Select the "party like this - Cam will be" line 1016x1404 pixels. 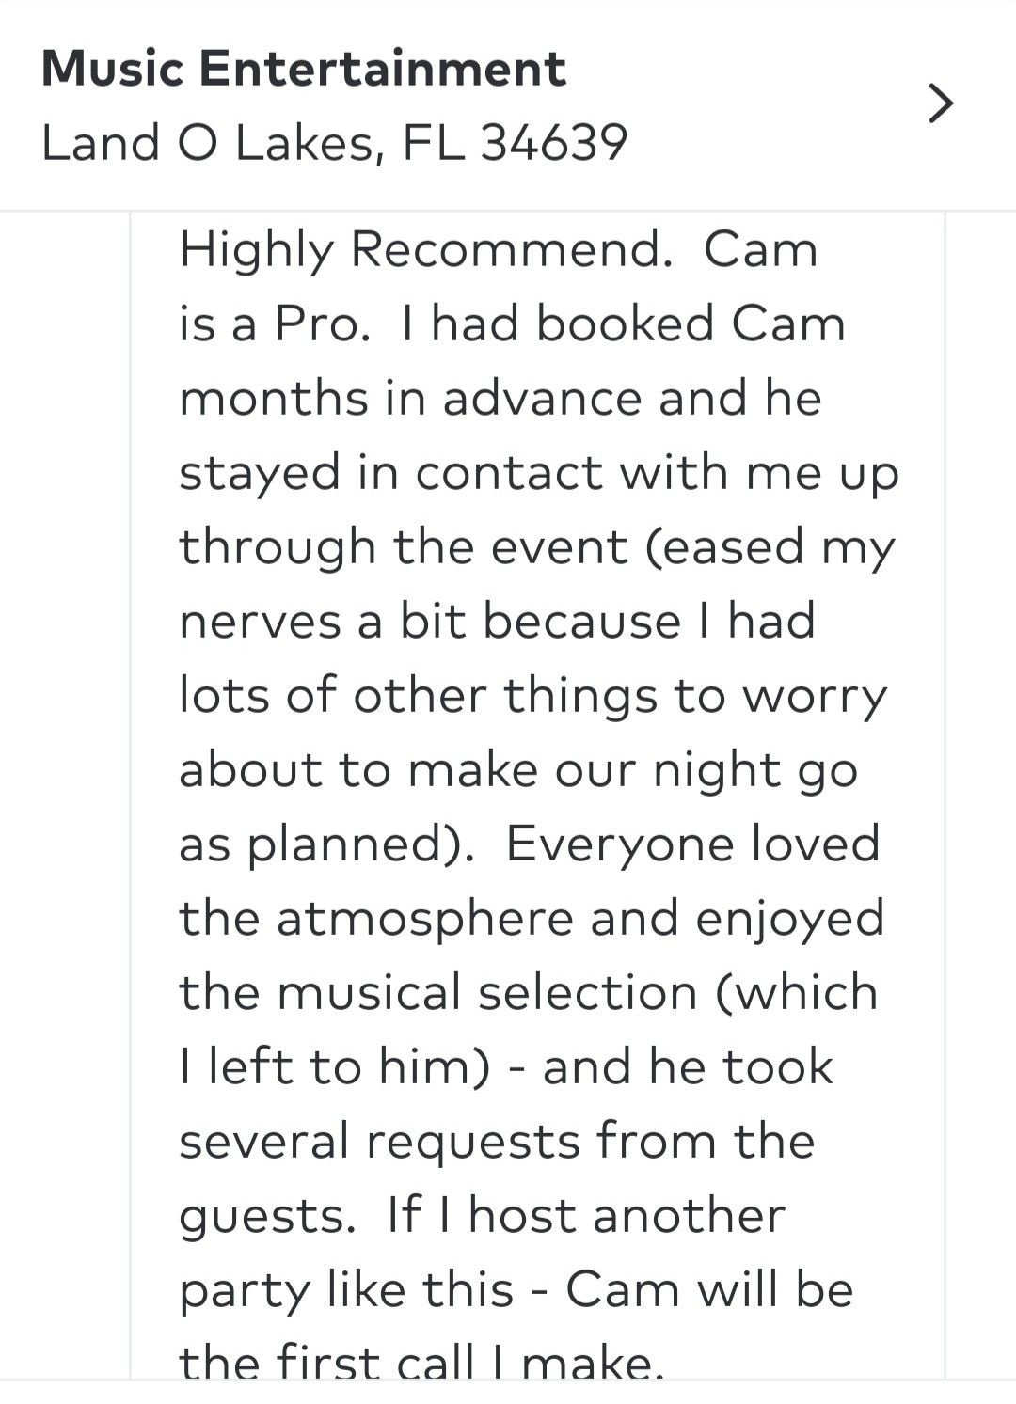tap(516, 1290)
